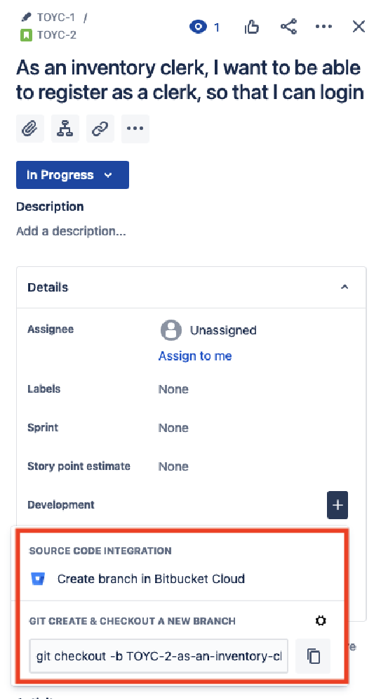
Task: Open the ellipsis menu beside the link icon
Action: (x=135, y=129)
